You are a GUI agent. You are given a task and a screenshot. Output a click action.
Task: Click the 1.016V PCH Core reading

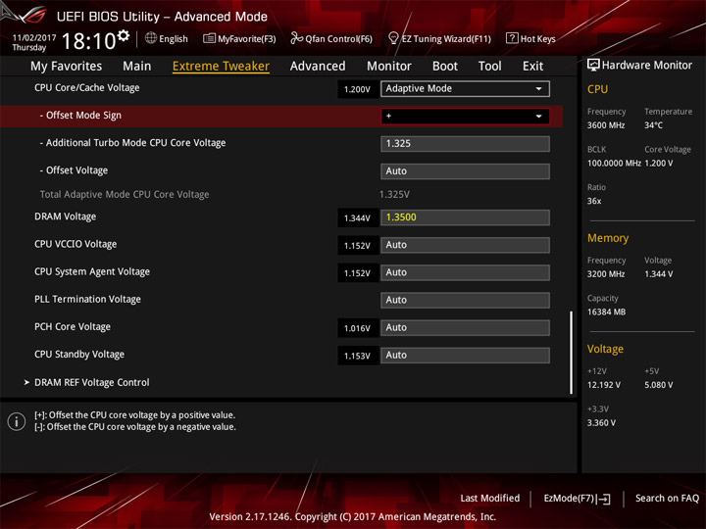[x=358, y=328]
